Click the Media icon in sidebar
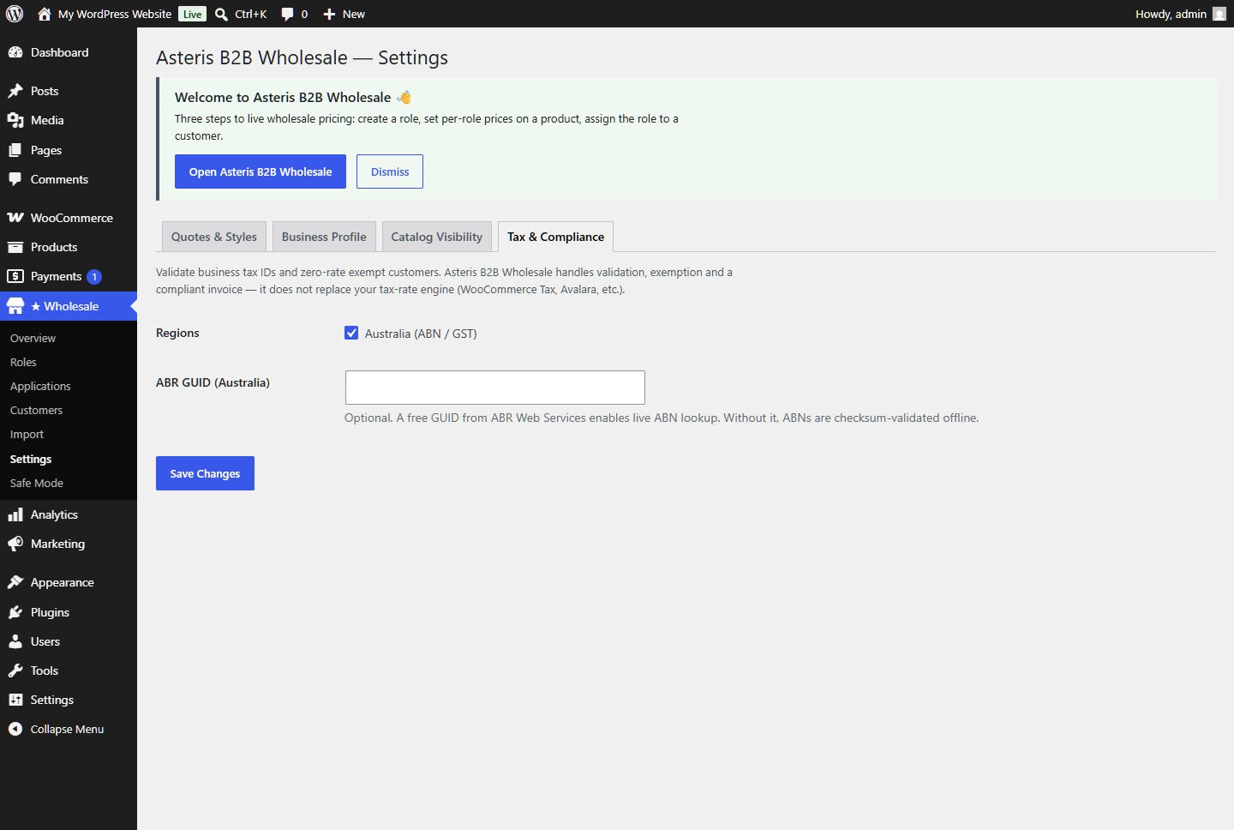 tap(15, 120)
